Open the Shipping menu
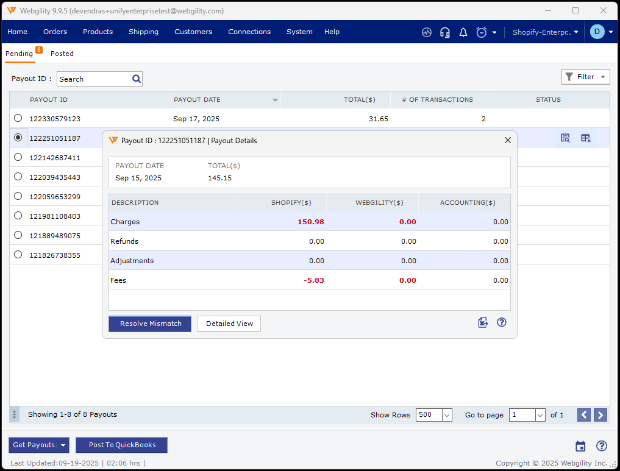The image size is (620, 471). pos(143,32)
